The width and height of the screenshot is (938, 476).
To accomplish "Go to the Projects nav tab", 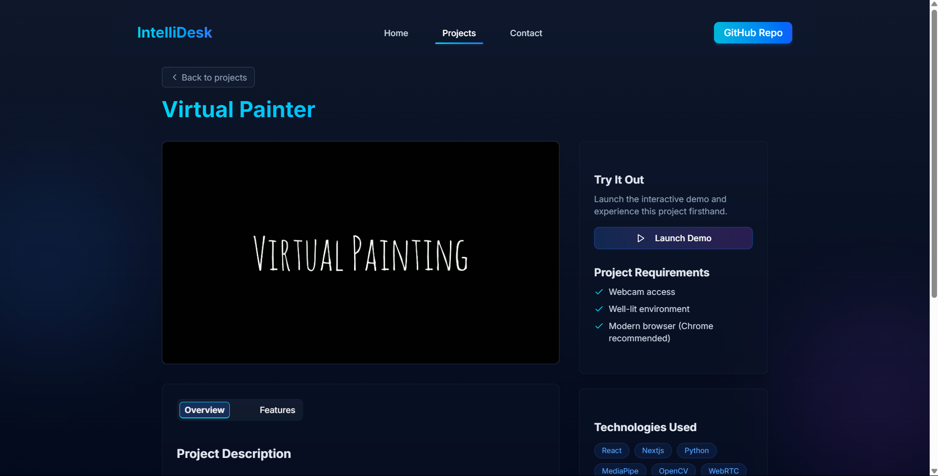I will click(x=459, y=33).
